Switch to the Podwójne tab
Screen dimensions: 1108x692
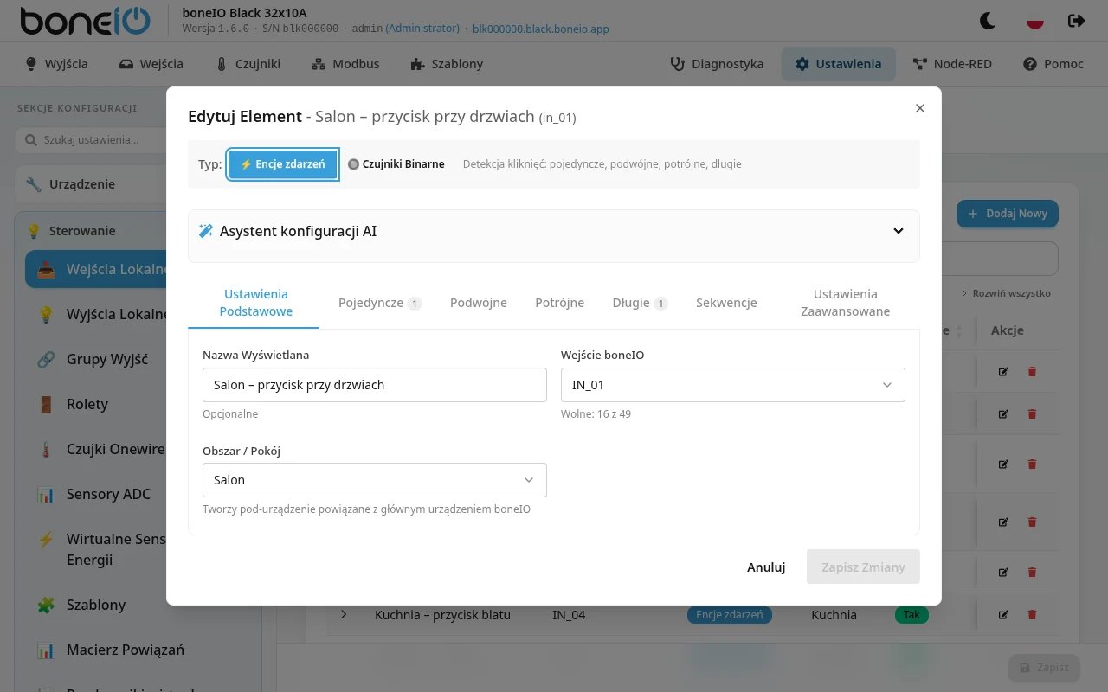click(x=479, y=303)
